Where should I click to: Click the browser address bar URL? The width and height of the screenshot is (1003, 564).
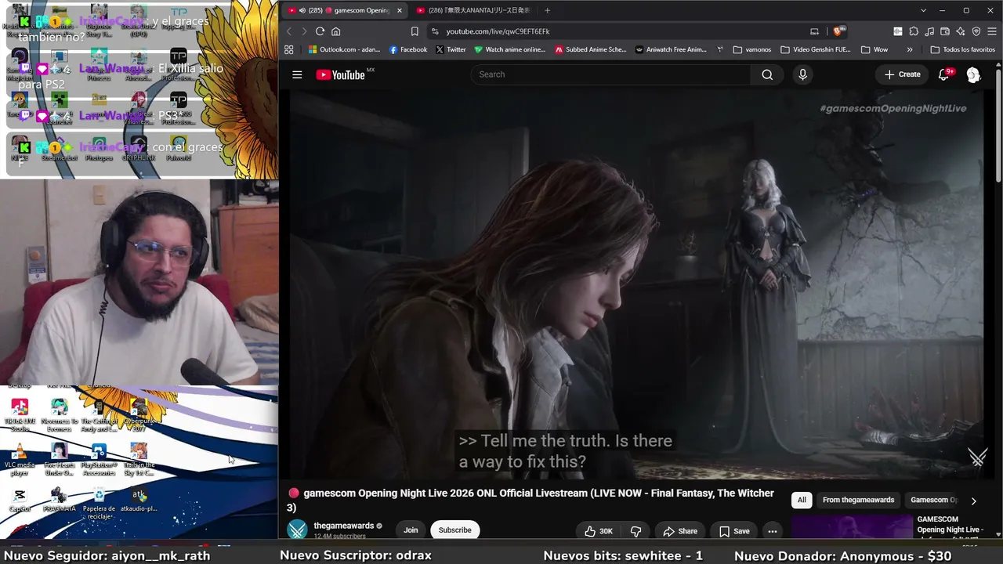click(498, 31)
